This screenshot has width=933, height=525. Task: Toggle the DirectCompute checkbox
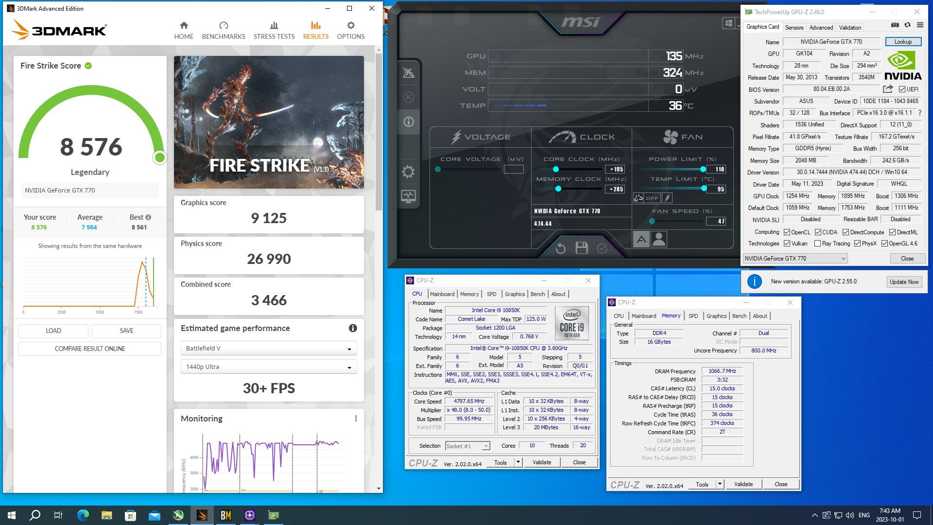point(846,232)
